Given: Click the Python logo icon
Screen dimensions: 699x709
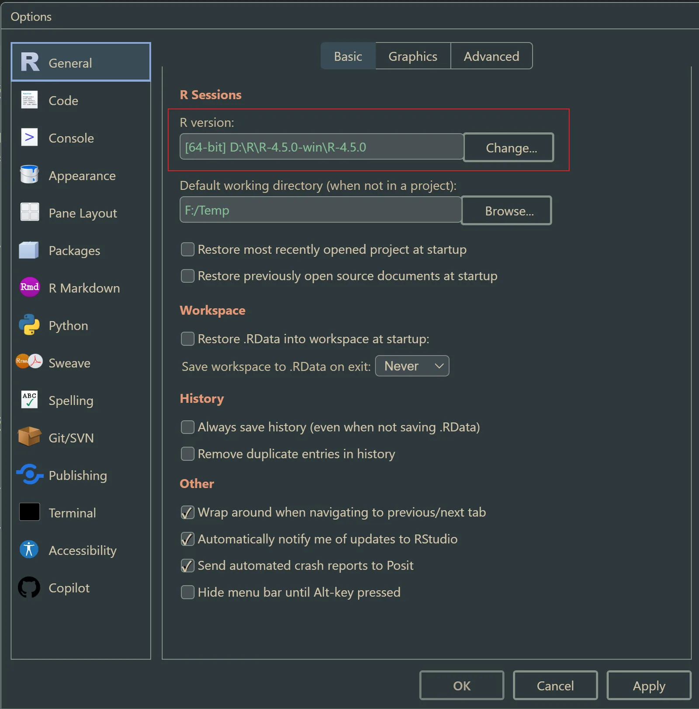Looking at the screenshot, I should (x=29, y=325).
